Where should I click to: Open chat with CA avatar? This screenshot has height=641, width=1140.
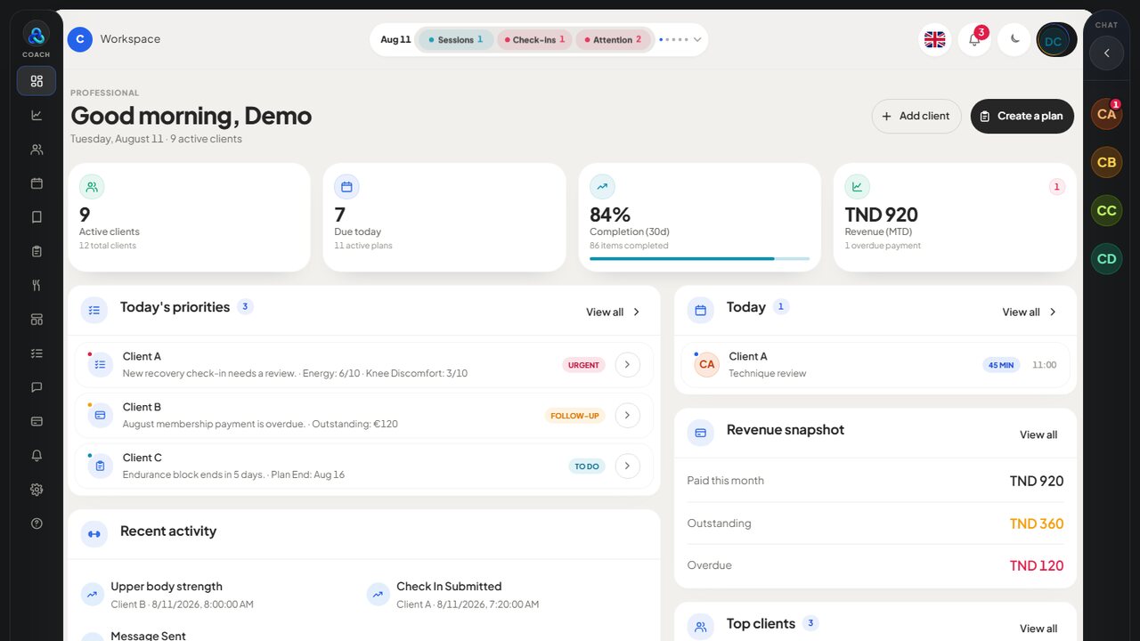(x=1107, y=114)
